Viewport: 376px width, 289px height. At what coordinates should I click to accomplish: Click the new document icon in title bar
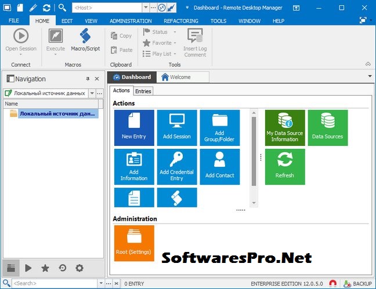(20, 8)
